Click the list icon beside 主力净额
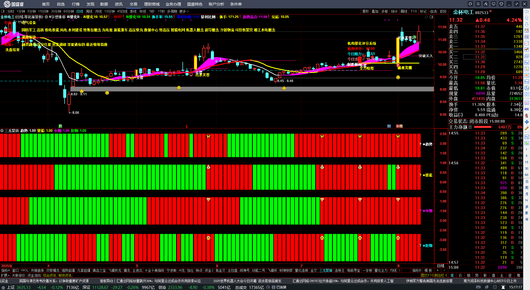Screen dimensions: 530x290 click(470, 127)
